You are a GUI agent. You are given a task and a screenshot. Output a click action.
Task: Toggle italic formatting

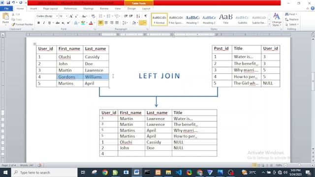[44, 23]
